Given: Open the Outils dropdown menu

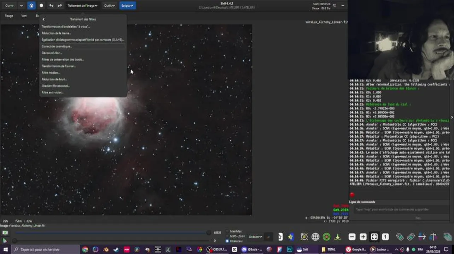Looking at the screenshot, I should click(x=109, y=5).
